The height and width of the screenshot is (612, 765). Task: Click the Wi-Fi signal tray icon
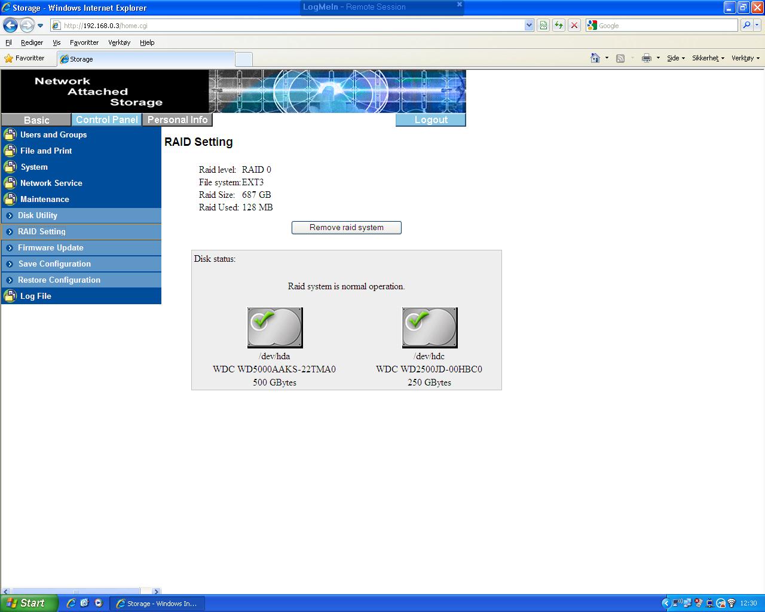pos(732,603)
